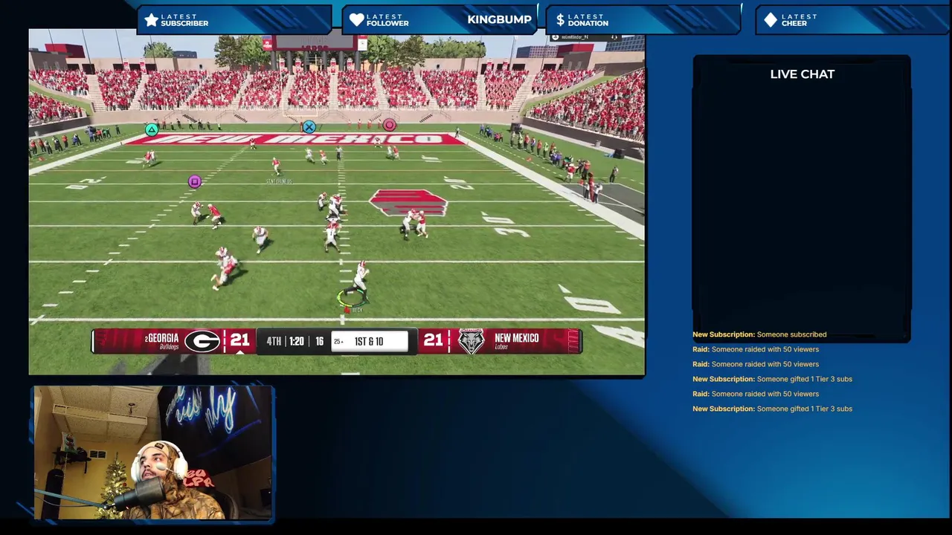This screenshot has width=952, height=535.
Task: Click the possession arrow under Georgia's score
Action: click(x=239, y=351)
